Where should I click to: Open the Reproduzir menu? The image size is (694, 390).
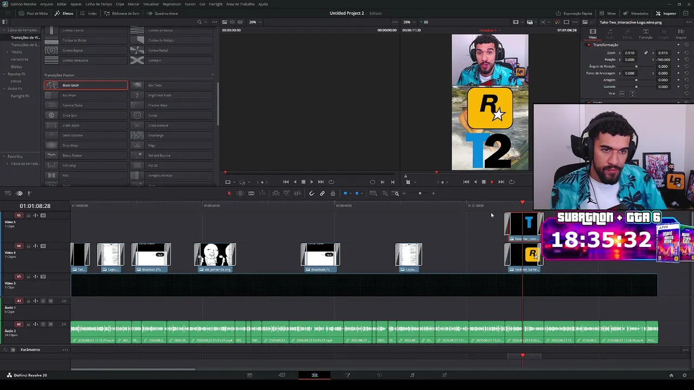(x=172, y=4)
